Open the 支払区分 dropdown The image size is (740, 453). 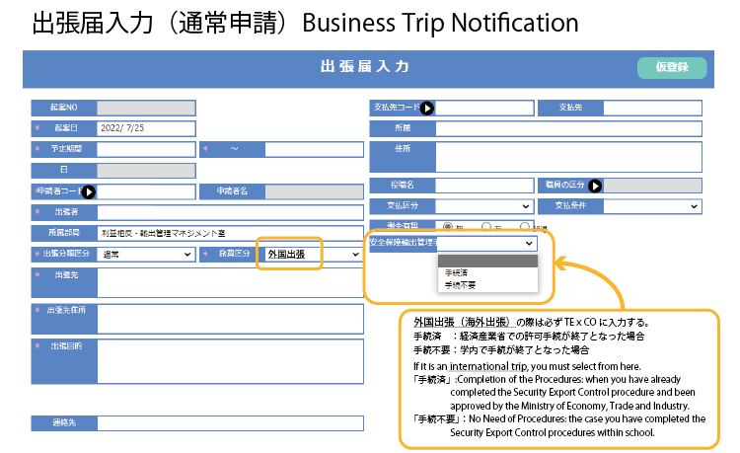pos(484,206)
